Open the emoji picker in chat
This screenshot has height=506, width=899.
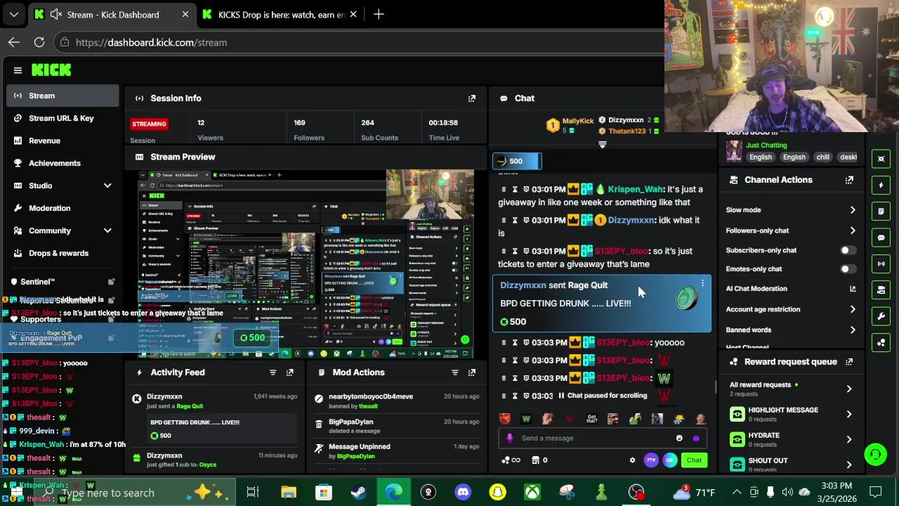679,438
